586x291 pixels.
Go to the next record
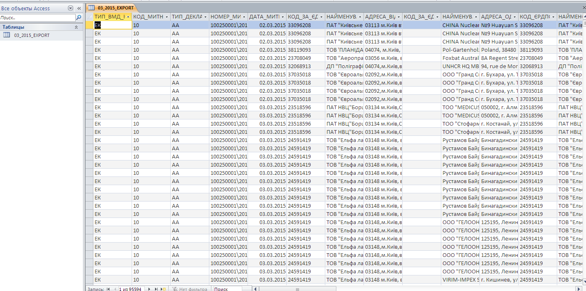tap(149, 289)
